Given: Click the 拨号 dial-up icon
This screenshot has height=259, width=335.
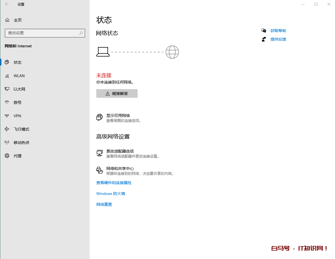Looking at the screenshot, I should (x=7, y=102).
